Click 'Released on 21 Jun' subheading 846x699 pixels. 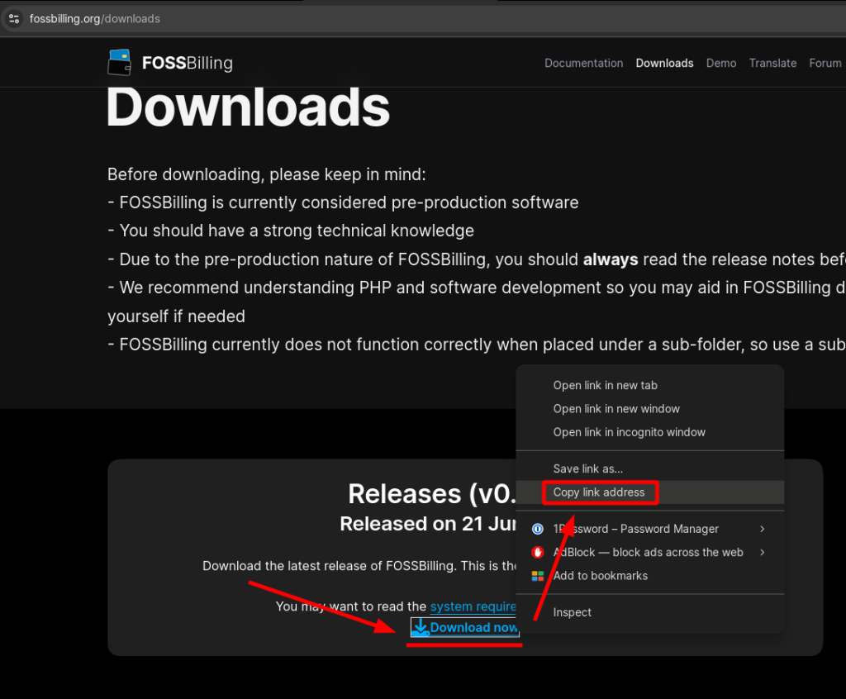click(429, 524)
